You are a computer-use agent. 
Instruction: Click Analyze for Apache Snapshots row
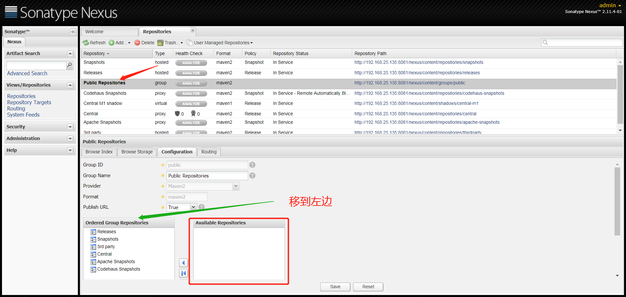pyautogui.click(x=191, y=123)
